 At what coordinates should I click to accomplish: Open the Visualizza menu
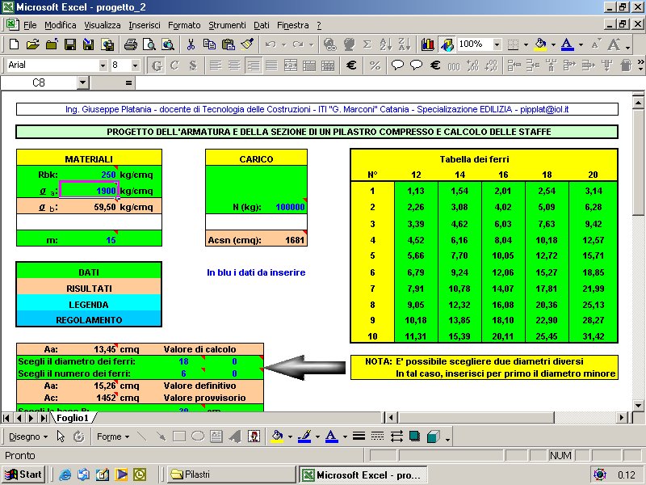coord(103,25)
